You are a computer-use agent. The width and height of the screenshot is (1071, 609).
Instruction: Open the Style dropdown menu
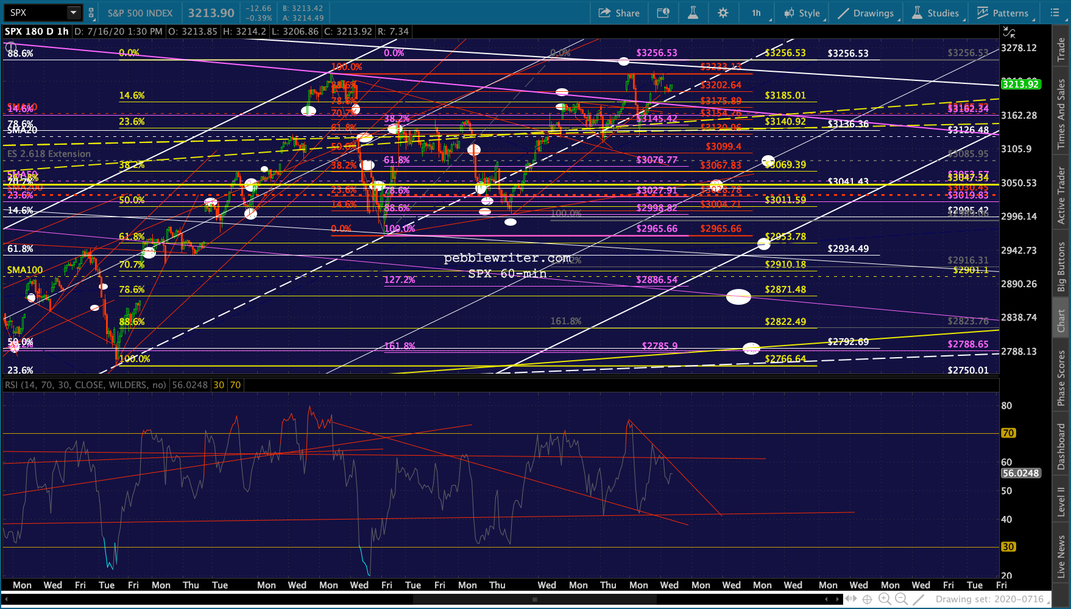(802, 13)
